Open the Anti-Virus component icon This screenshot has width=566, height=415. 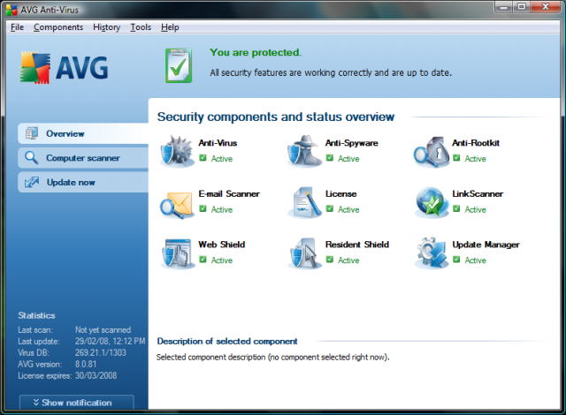(x=177, y=152)
